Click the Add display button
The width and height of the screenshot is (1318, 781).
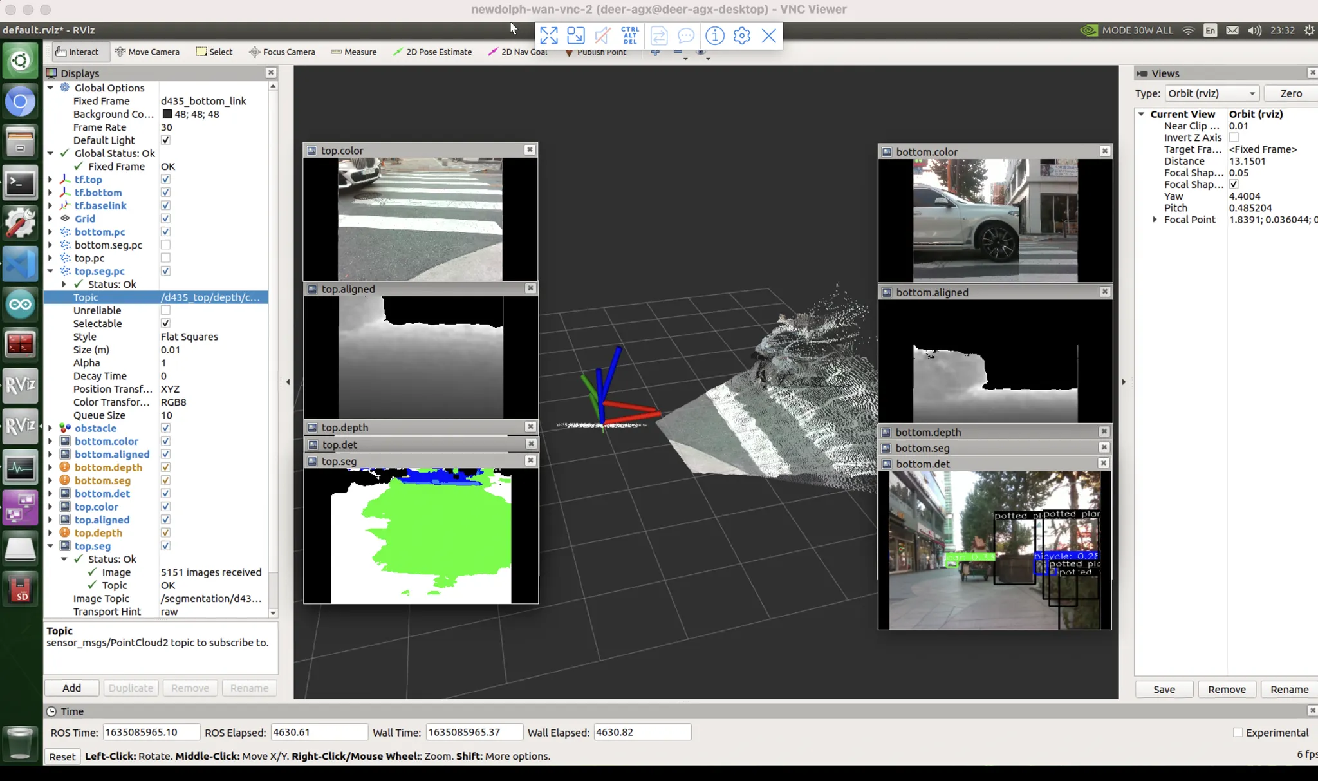tap(71, 688)
